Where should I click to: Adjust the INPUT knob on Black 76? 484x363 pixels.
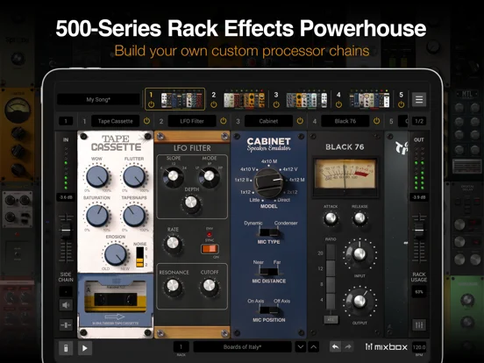[x=359, y=254]
